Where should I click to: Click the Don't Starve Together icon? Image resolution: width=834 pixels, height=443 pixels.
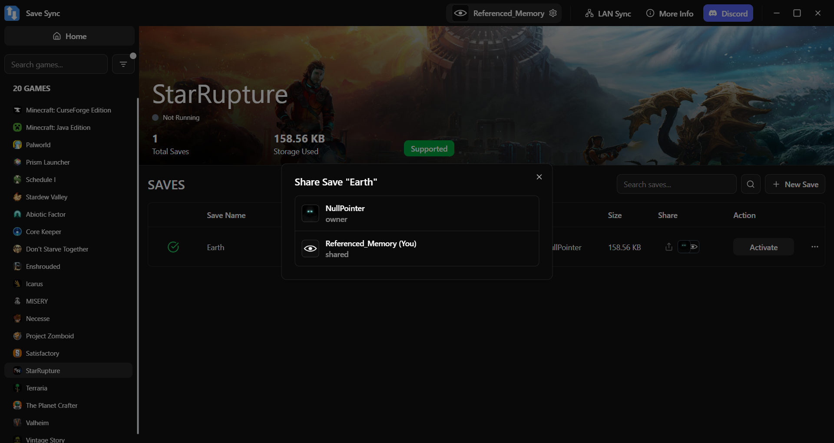tap(17, 249)
